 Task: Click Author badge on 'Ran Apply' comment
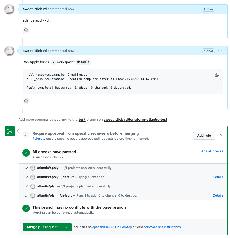pyautogui.click(x=208, y=51)
